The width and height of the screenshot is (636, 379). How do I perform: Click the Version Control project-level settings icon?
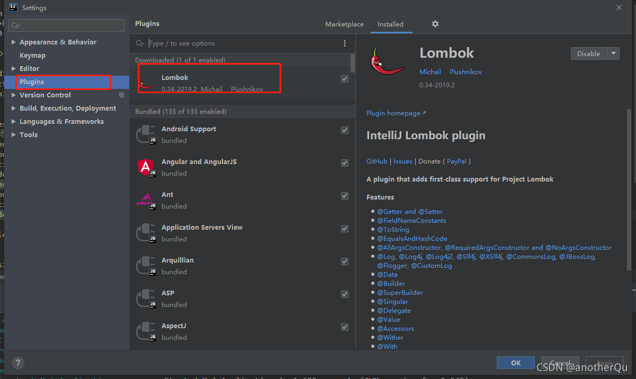point(121,95)
